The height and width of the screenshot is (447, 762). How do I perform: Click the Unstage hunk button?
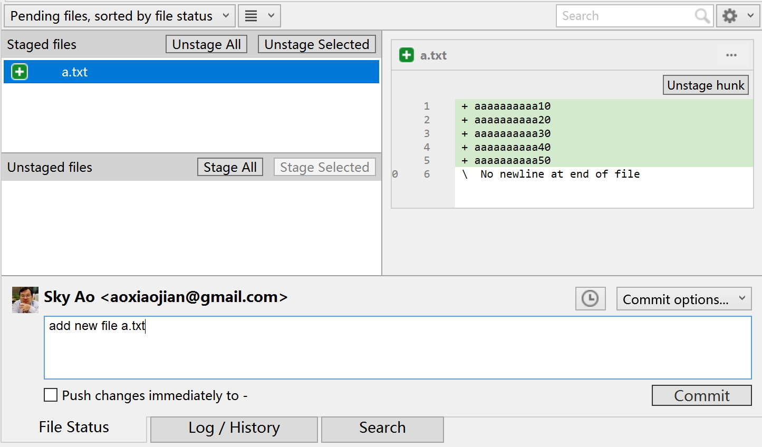[705, 85]
